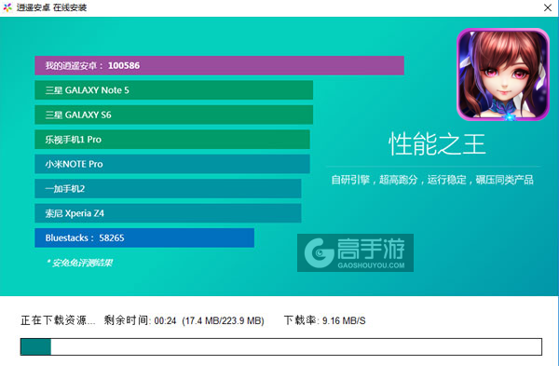Click the 逍遥安卓 在线安装 window title

pos(51,7)
